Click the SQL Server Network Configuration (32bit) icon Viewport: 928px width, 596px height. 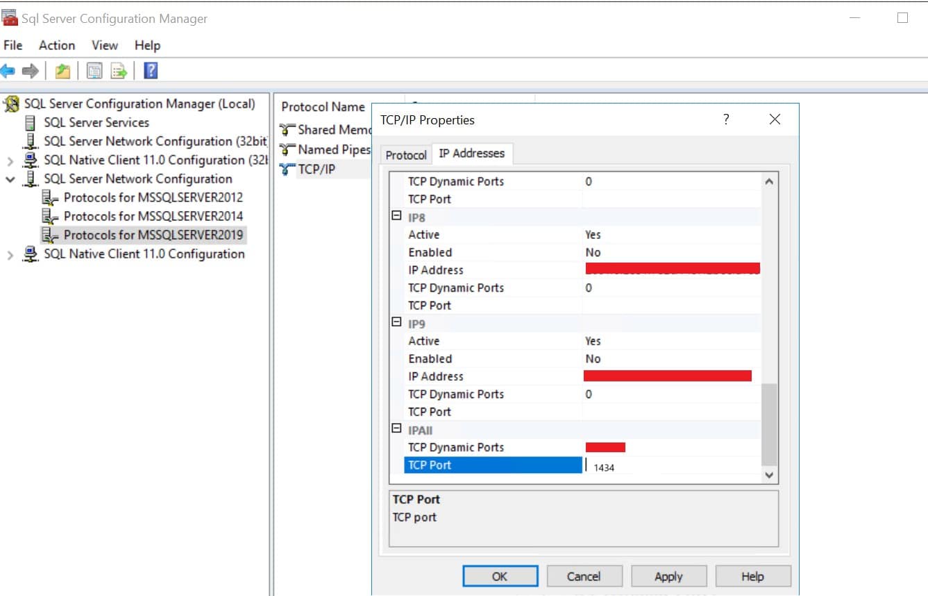(x=31, y=142)
